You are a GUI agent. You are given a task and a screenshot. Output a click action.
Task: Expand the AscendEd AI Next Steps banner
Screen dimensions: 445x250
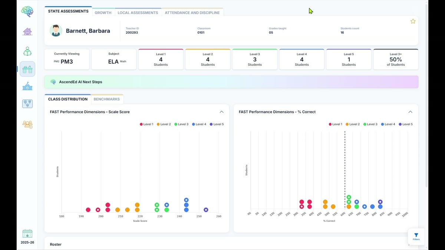pos(231,82)
